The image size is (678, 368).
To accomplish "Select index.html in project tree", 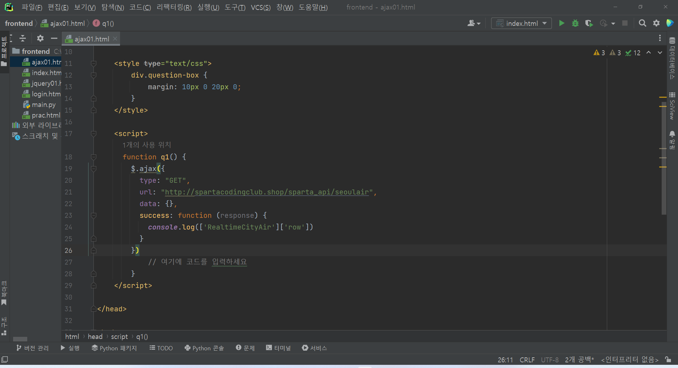I will click(x=42, y=73).
